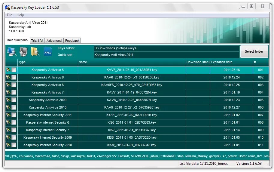Viewport: 274px width, 172px height.
Task: Select KAV5_2011-07-16_091A80B4.key file name
Action: (x=132, y=70)
